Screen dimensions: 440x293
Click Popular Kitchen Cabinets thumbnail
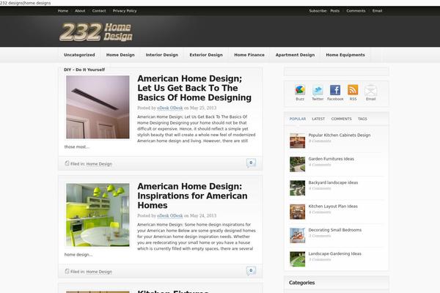[x=298, y=141]
